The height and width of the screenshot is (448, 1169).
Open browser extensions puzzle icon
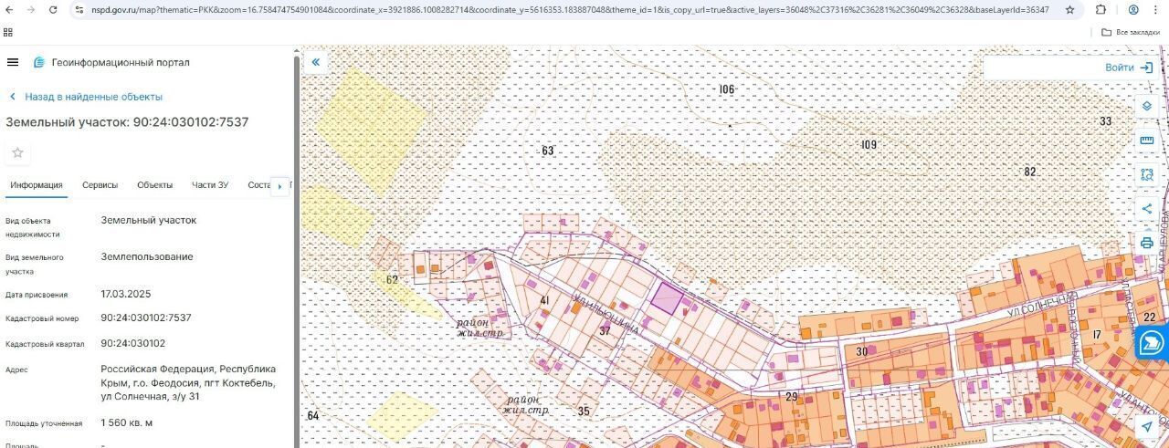[1101, 10]
